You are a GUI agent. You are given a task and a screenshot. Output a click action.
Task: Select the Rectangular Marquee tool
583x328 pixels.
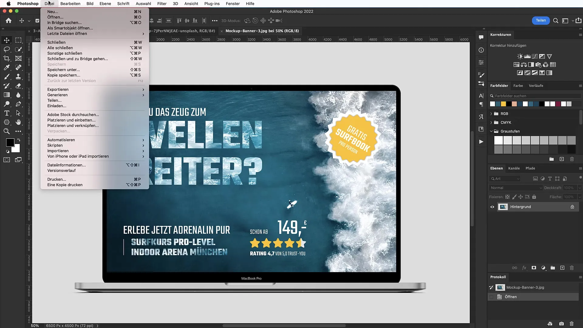(x=18, y=40)
